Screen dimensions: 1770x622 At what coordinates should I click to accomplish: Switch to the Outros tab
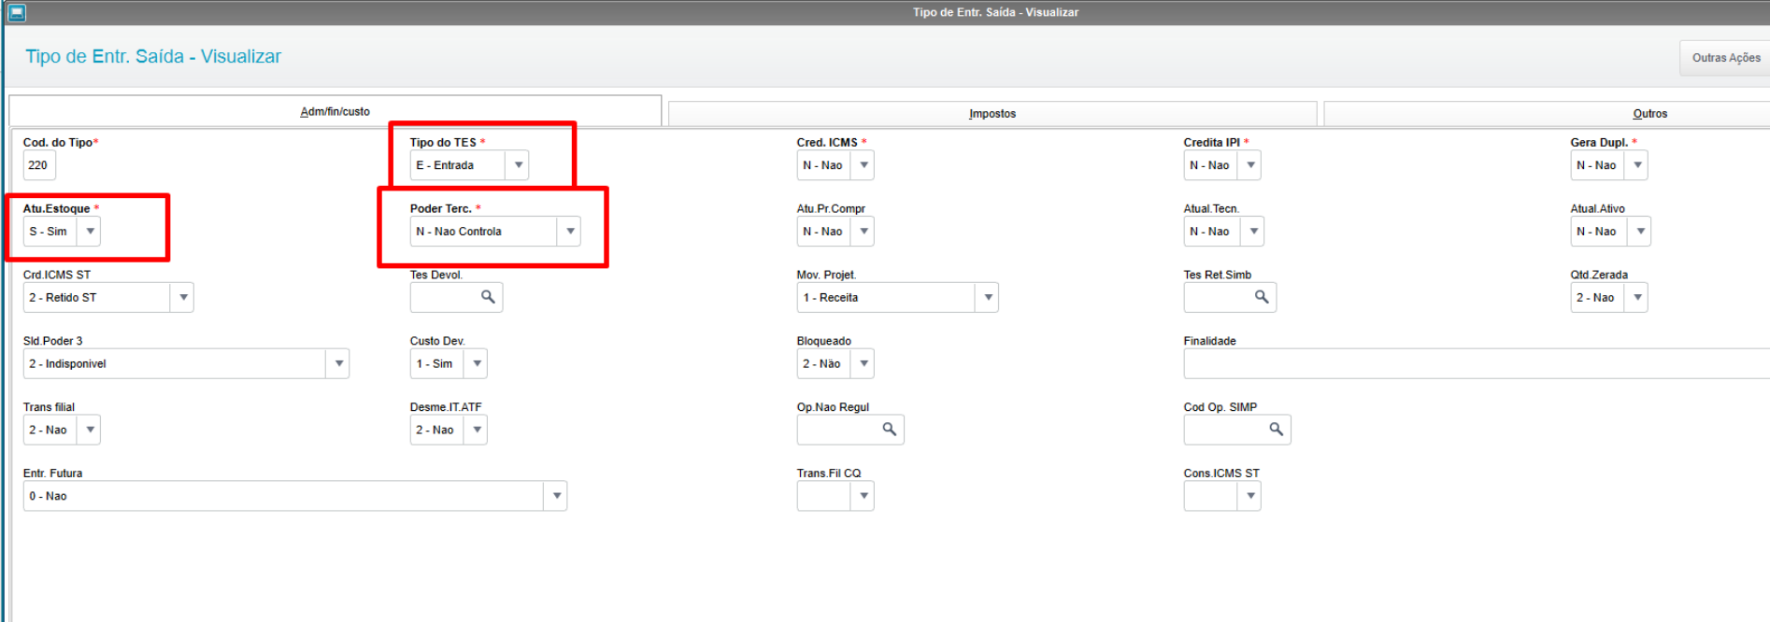coord(1649,114)
